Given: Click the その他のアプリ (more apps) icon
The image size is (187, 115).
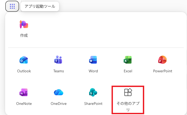Looking at the screenshot, I should (x=128, y=92).
